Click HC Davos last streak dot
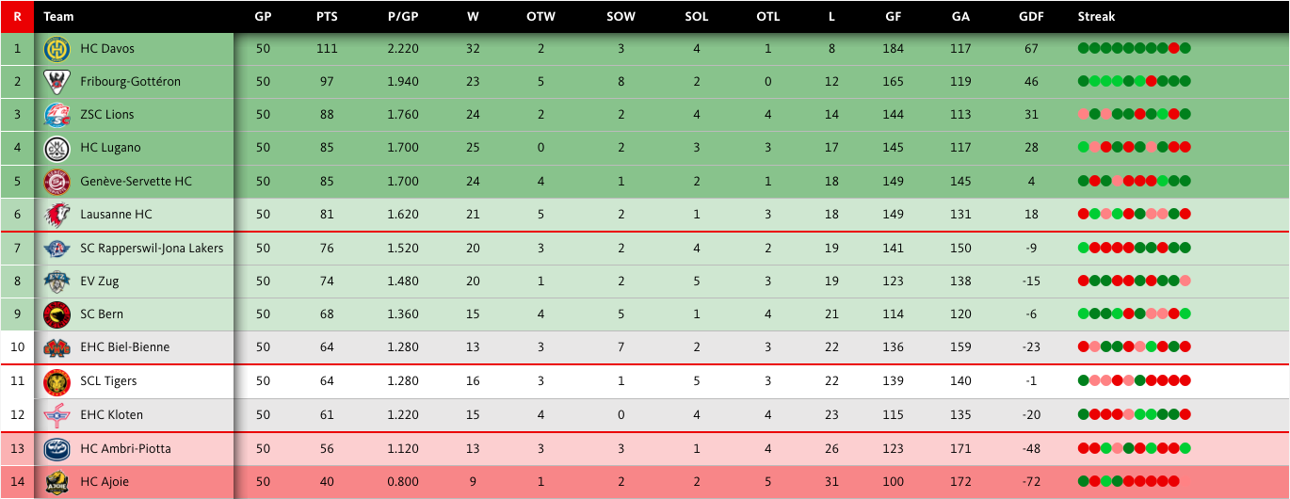Image resolution: width=1290 pixels, height=499 pixels. point(1185,49)
